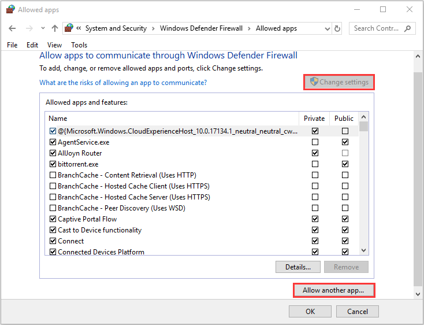Viewport: 424px width, 325px height.
Task: Enable BranchCache Hosted Cache Server checkbox
Action: [x=53, y=197]
